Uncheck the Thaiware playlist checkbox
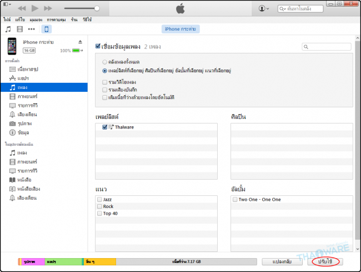 tap(105, 127)
